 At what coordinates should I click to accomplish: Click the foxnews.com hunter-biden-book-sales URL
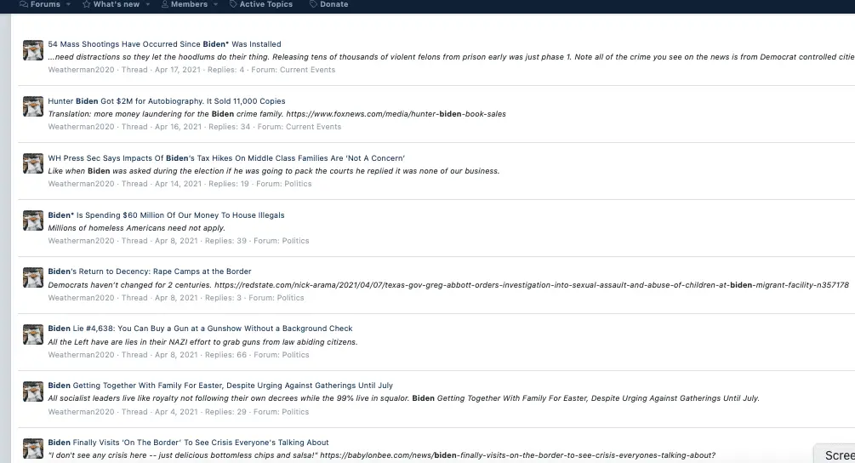click(396, 114)
